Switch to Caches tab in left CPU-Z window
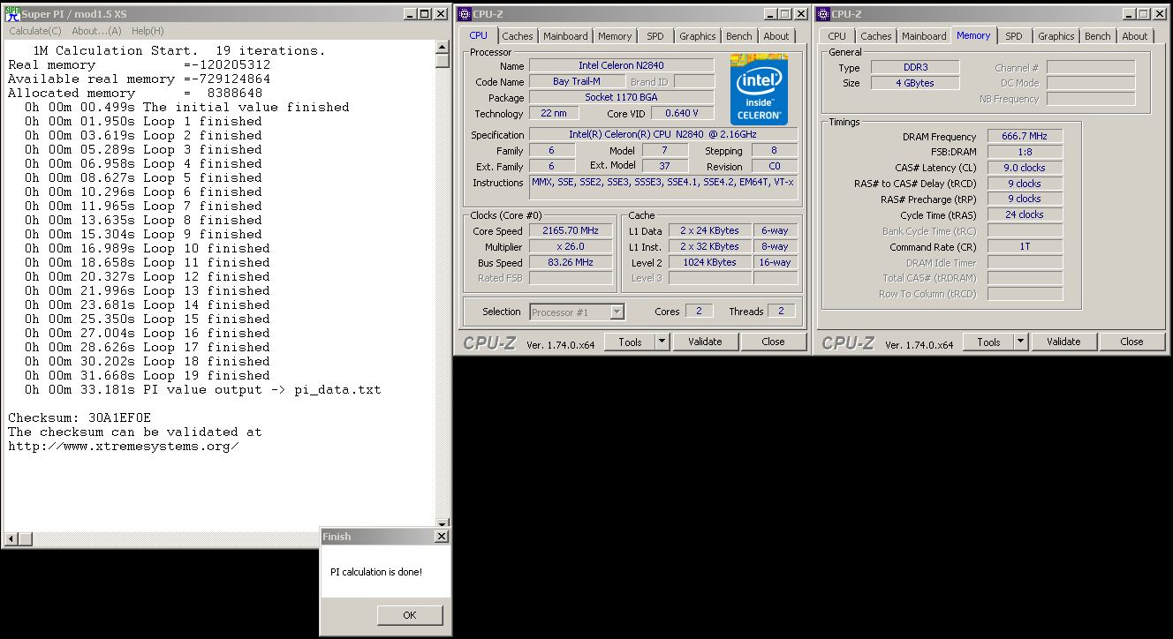This screenshot has width=1173, height=639. pyautogui.click(x=518, y=36)
